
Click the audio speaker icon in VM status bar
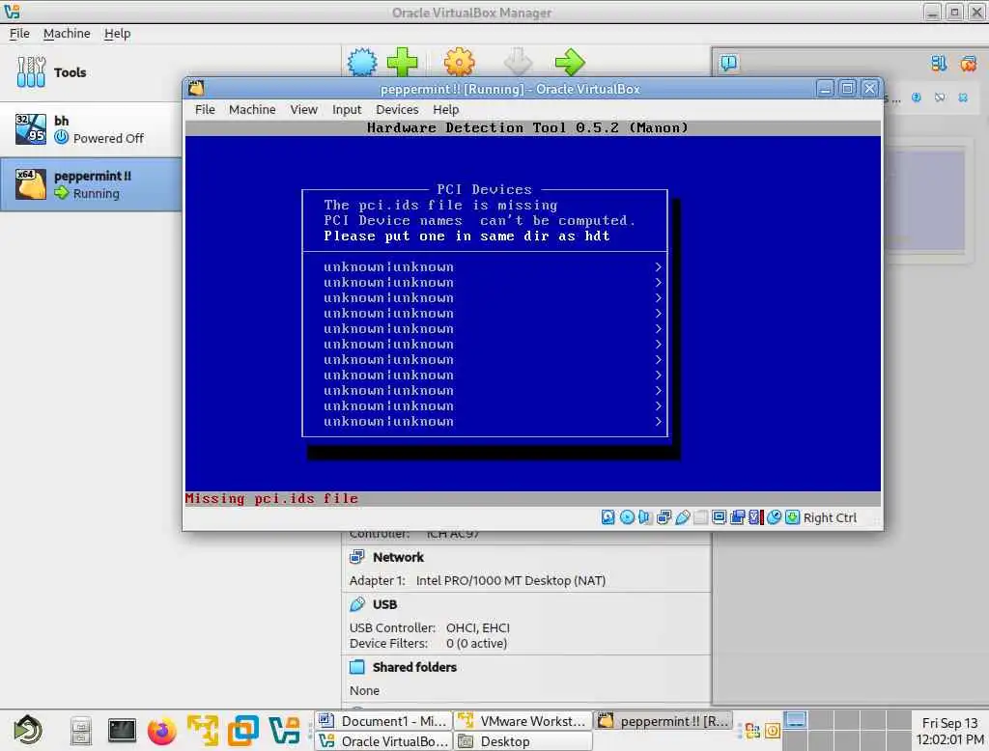(644, 517)
